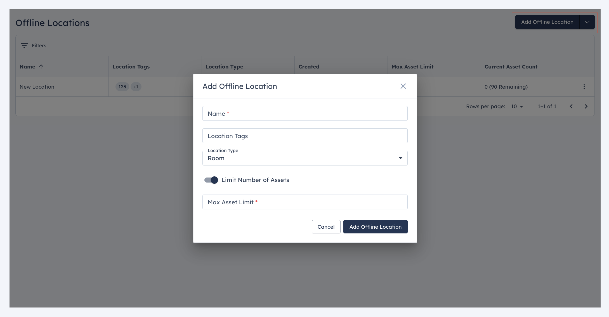Click the Name input field

(305, 113)
